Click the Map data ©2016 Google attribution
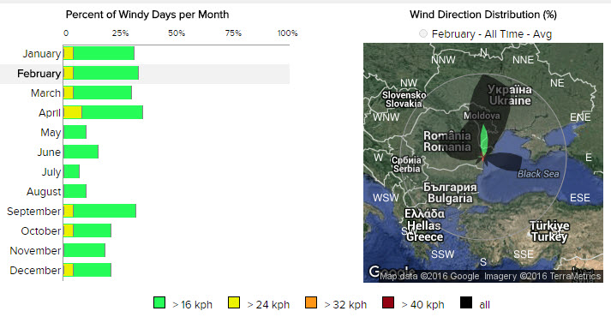The image size is (611, 317). [x=429, y=276]
